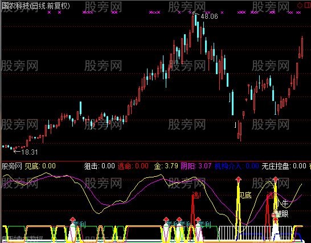311x243 pixels.
Task: Click the 狙击: 0.00 indicator value
Action: click(99, 166)
